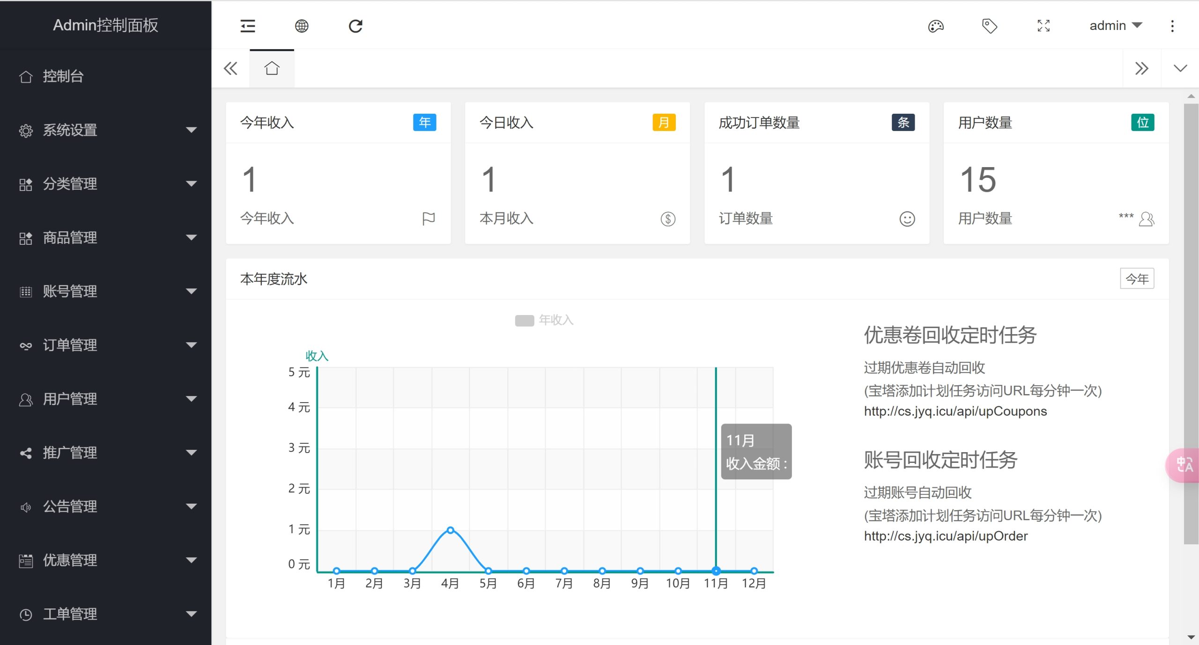The width and height of the screenshot is (1199, 645).
Task: Click the 账号回收定时任务 heading
Action: (940, 460)
